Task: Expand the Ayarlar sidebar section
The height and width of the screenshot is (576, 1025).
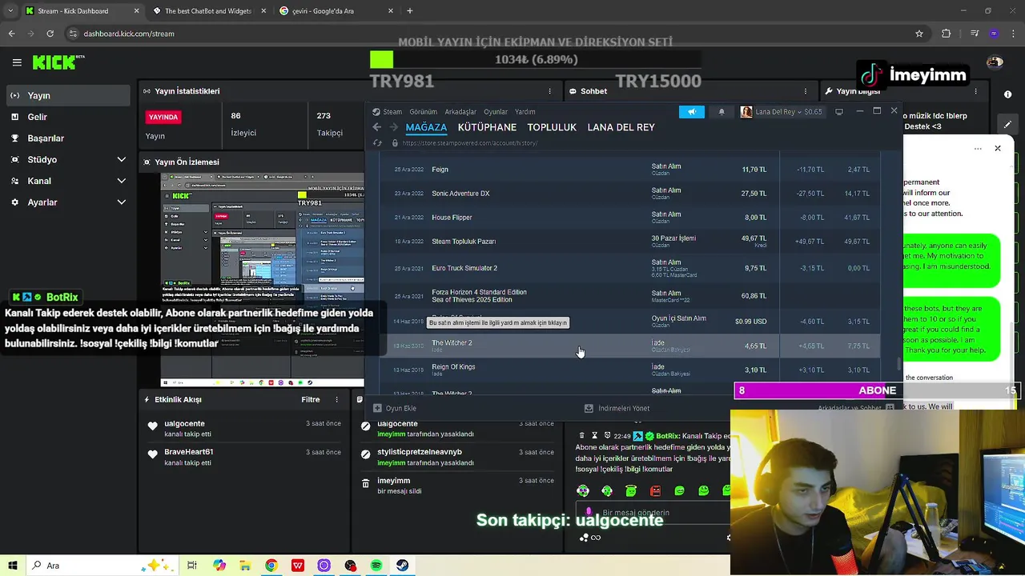Action: point(67,202)
